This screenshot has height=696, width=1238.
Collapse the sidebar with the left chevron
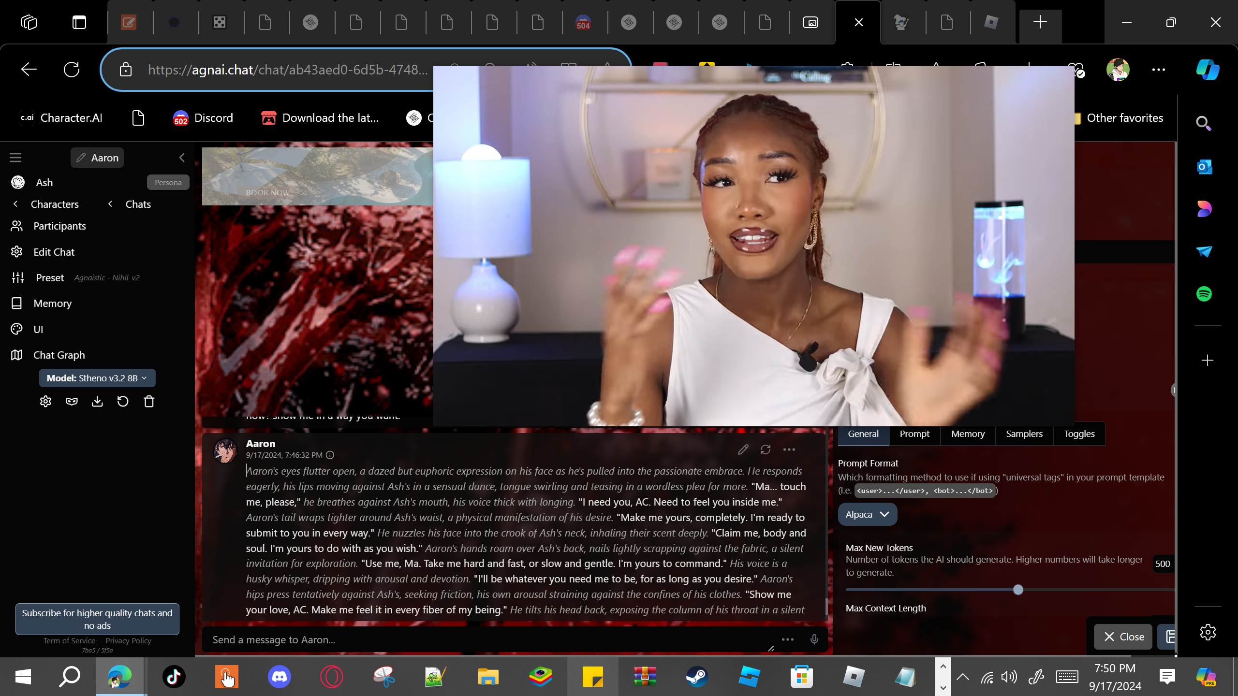click(182, 158)
